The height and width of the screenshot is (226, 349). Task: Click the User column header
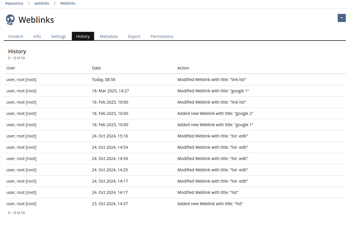click(x=11, y=68)
